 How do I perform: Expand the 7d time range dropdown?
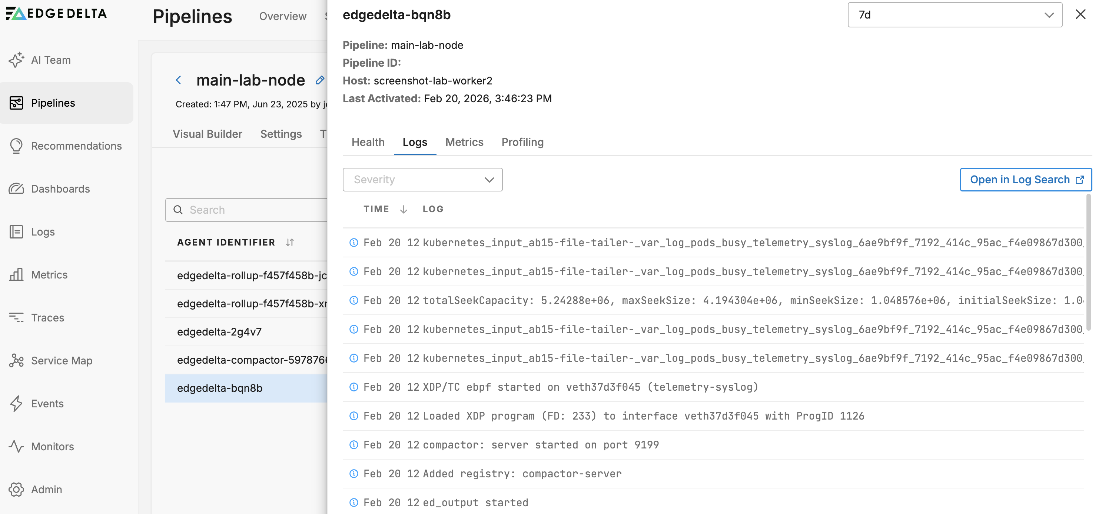click(x=955, y=15)
